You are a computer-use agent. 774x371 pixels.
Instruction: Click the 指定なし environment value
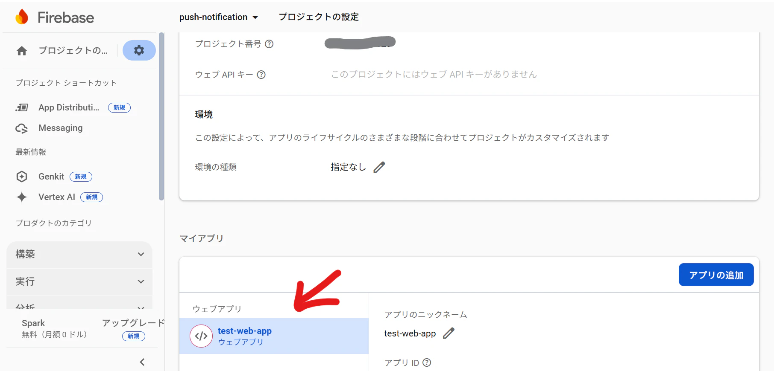pyautogui.click(x=348, y=167)
